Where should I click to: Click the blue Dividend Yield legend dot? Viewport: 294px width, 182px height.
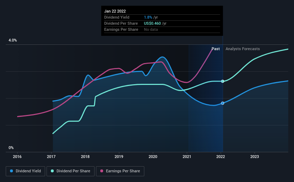(11, 171)
